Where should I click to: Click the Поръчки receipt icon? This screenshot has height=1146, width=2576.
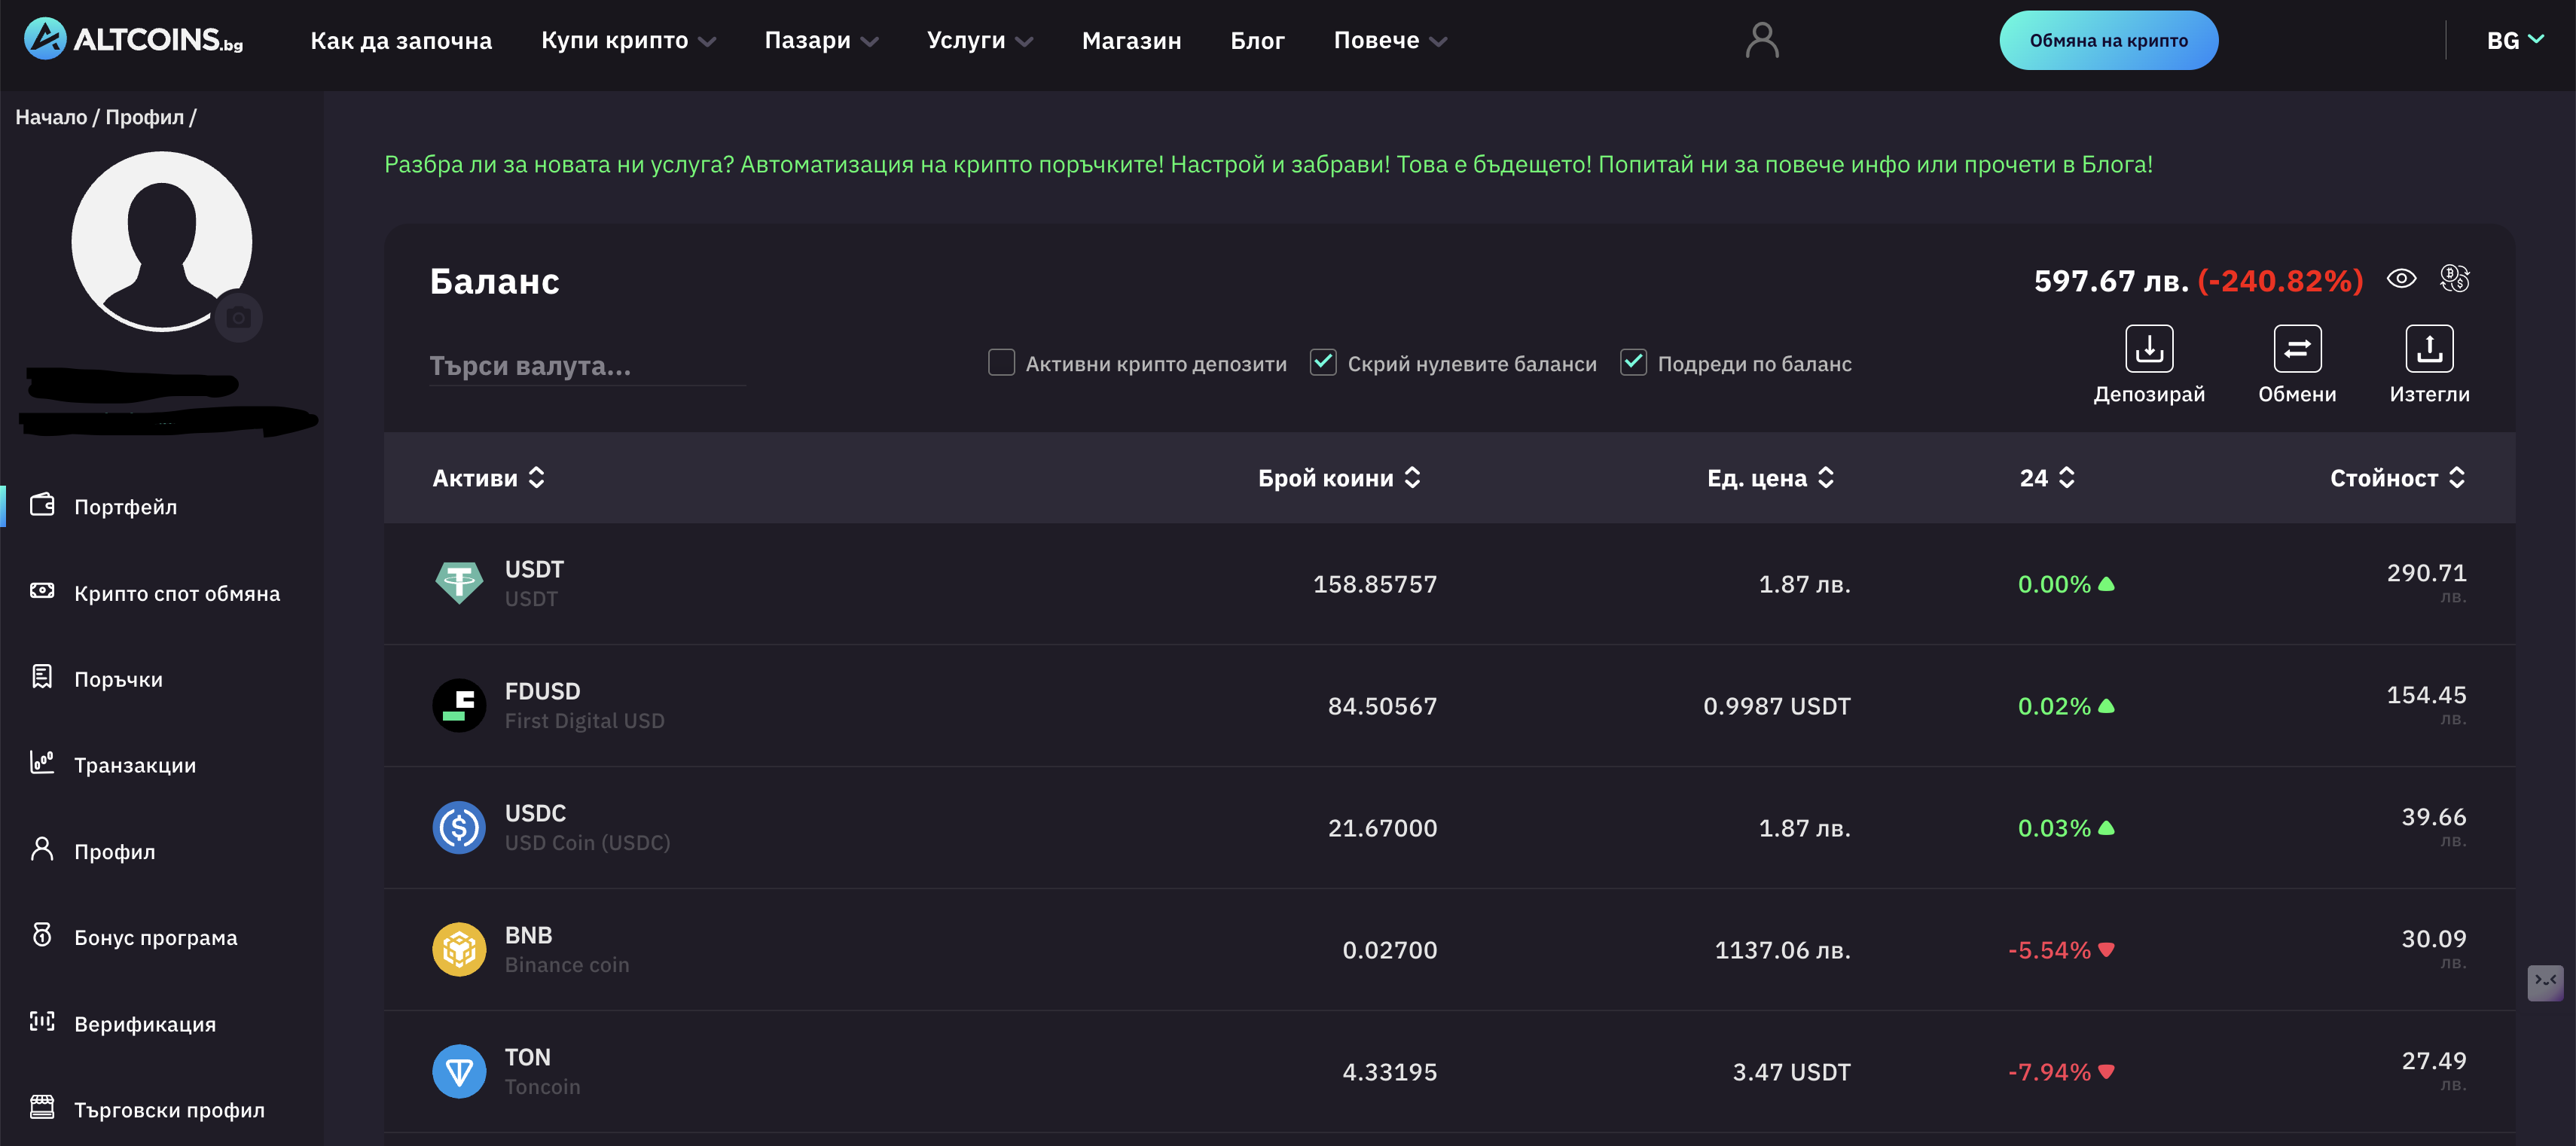[42, 677]
